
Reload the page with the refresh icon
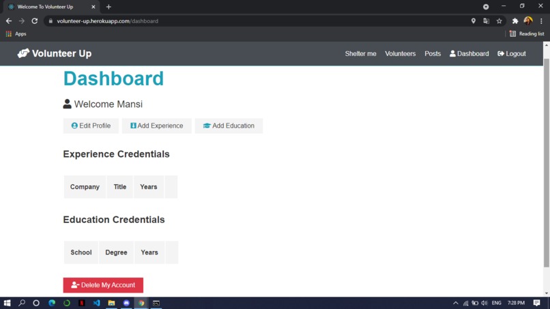click(x=34, y=21)
